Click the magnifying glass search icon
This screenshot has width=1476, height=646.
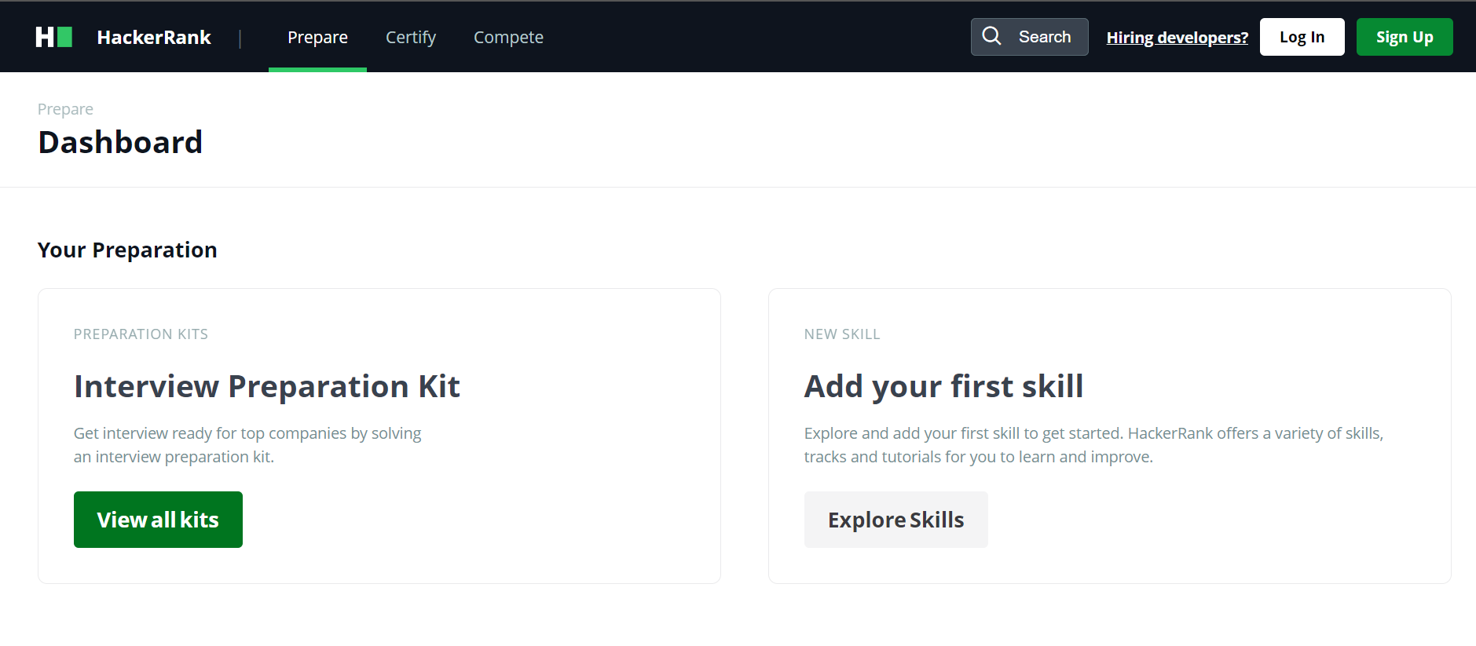pos(991,36)
